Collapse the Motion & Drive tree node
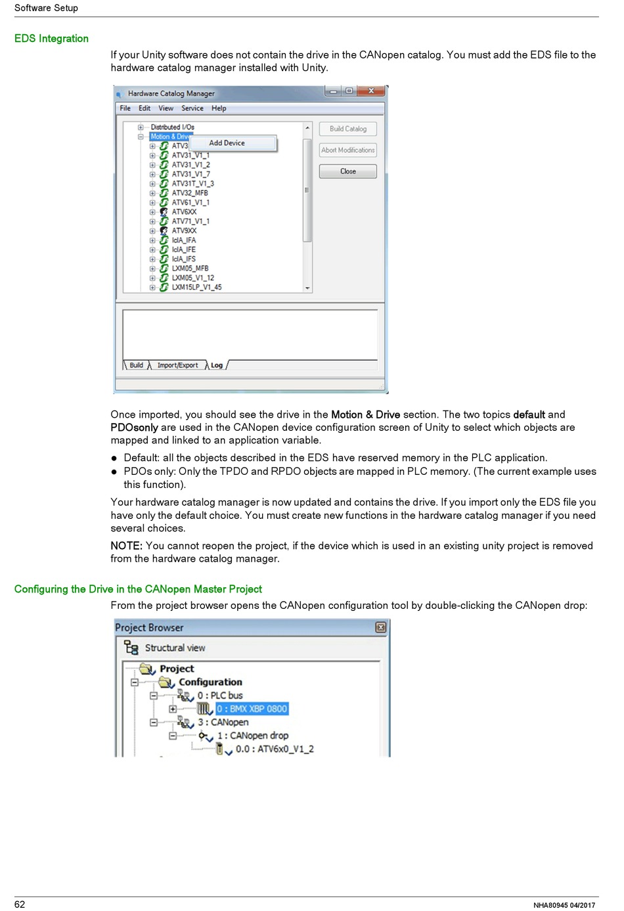Viewport: 624px width, 911px height. (141, 137)
